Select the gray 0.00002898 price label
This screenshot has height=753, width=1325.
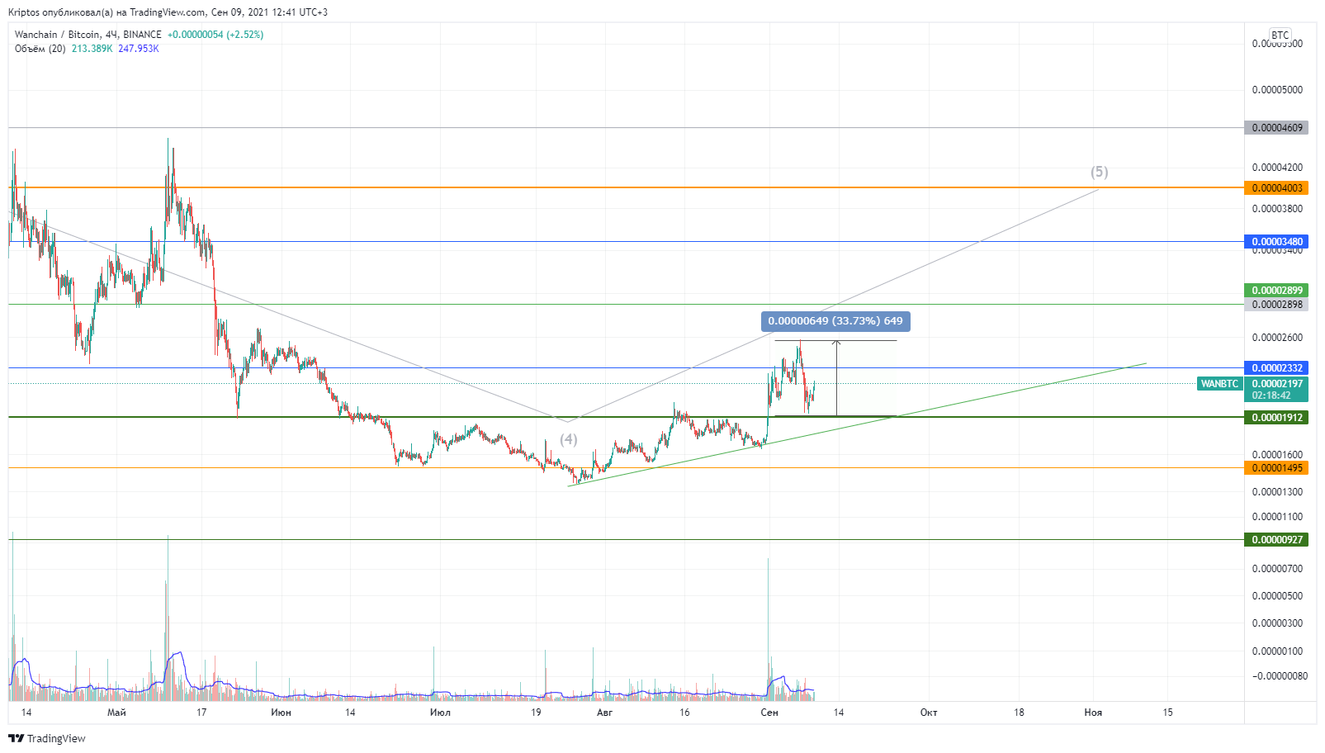(x=1276, y=305)
